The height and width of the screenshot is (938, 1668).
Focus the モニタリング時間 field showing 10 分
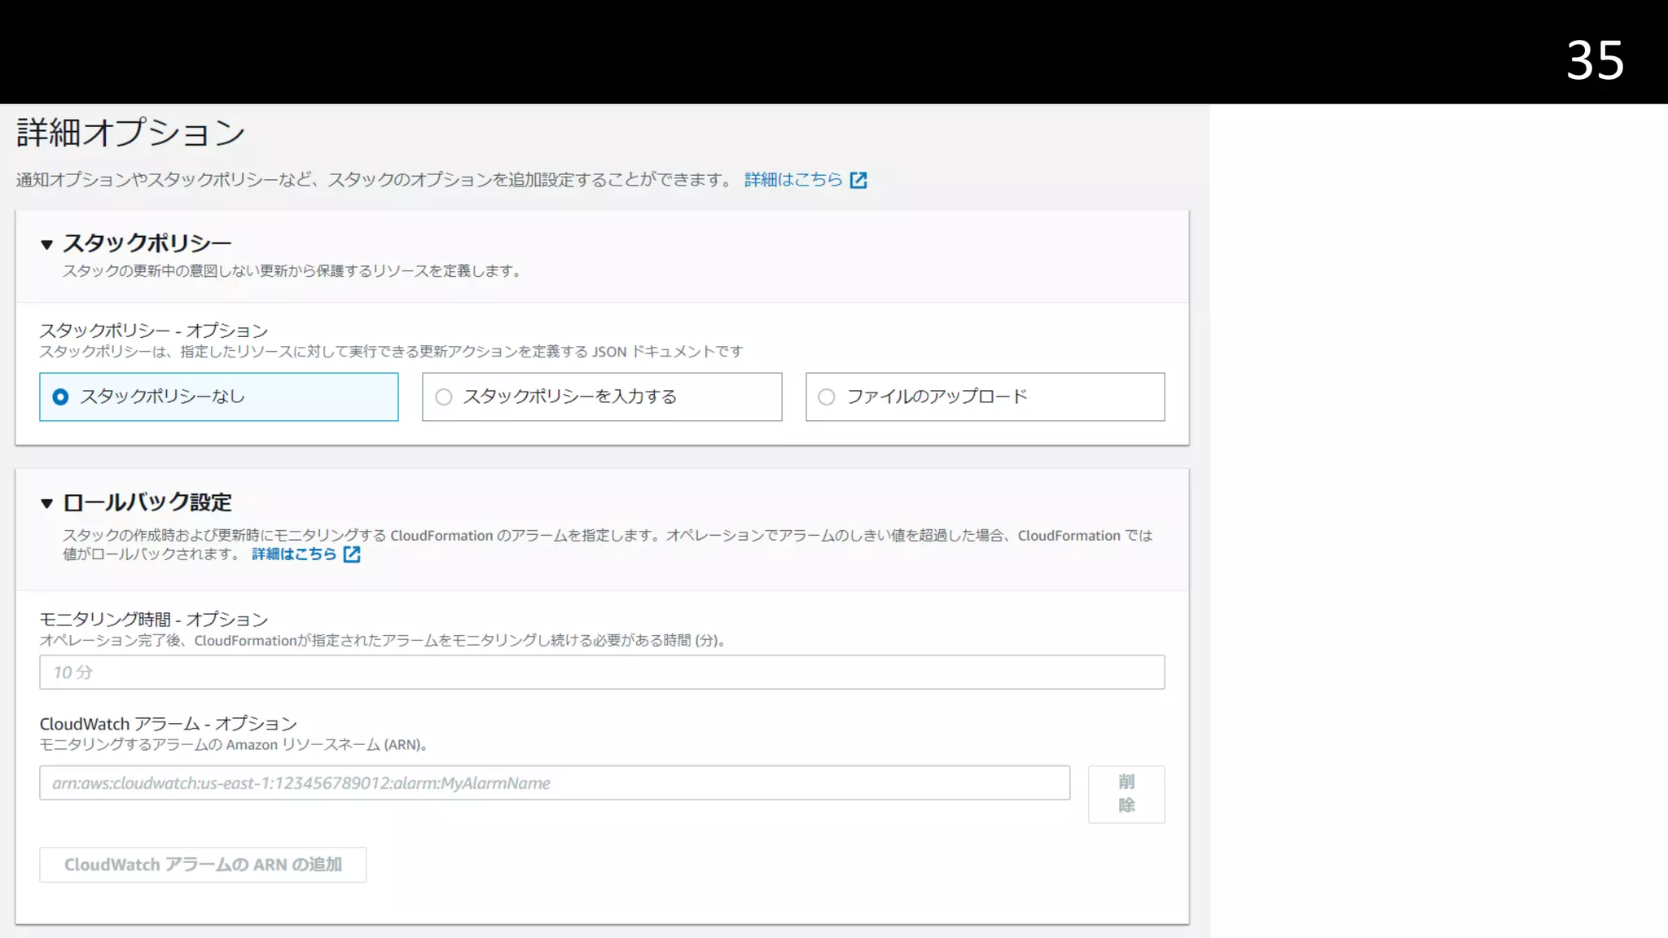coord(601,673)
